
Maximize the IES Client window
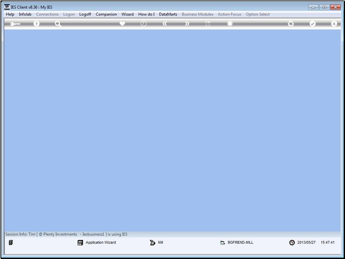(324, 7)
